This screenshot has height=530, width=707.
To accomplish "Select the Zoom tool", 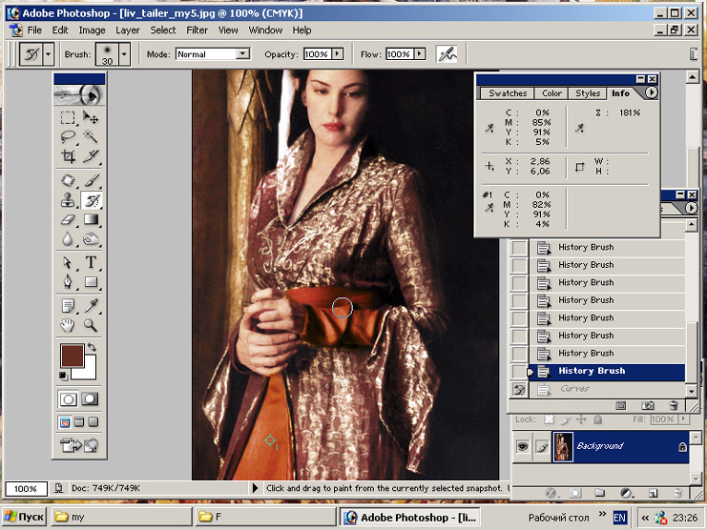I will [91, 325].
